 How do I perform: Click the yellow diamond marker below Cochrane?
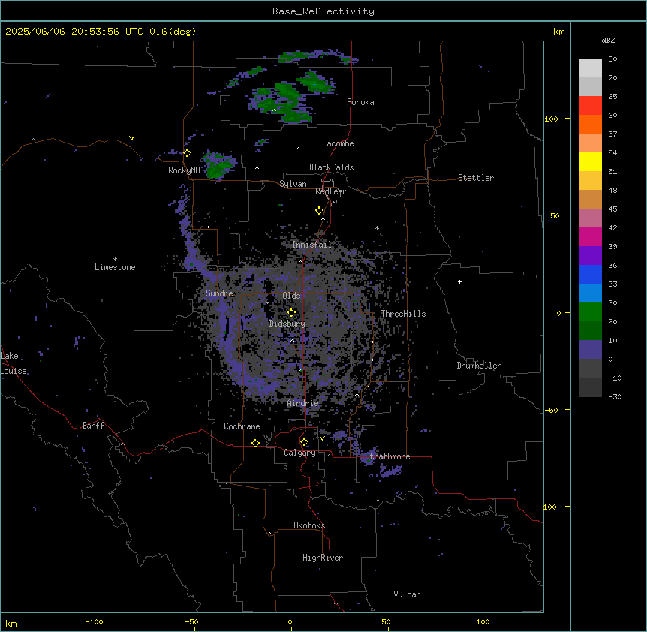[255, 443]
